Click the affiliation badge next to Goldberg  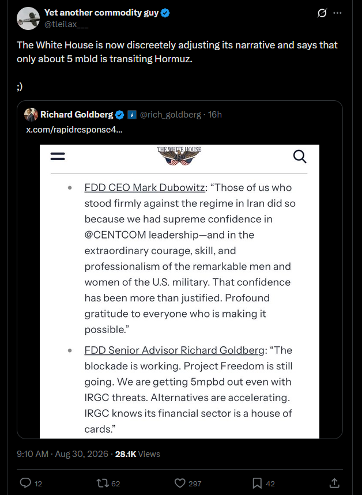[x=132, y=115]
